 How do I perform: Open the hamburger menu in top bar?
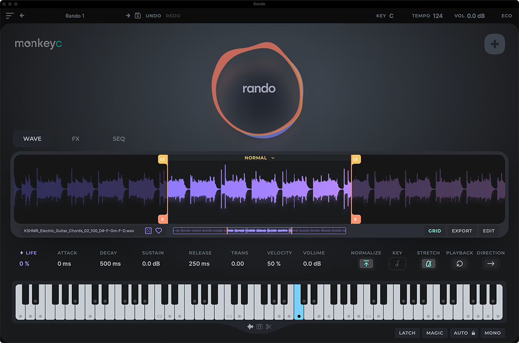[10, 16]
